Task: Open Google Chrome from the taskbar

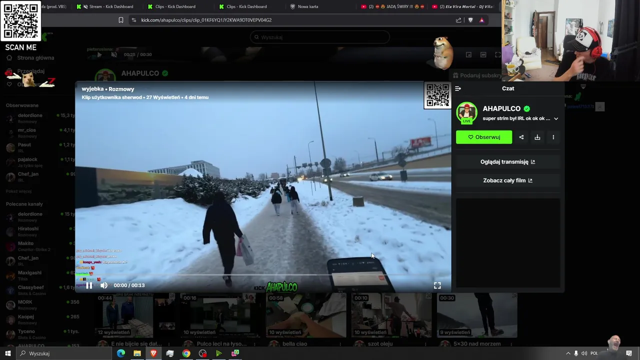Action: (x=186, y=353)
